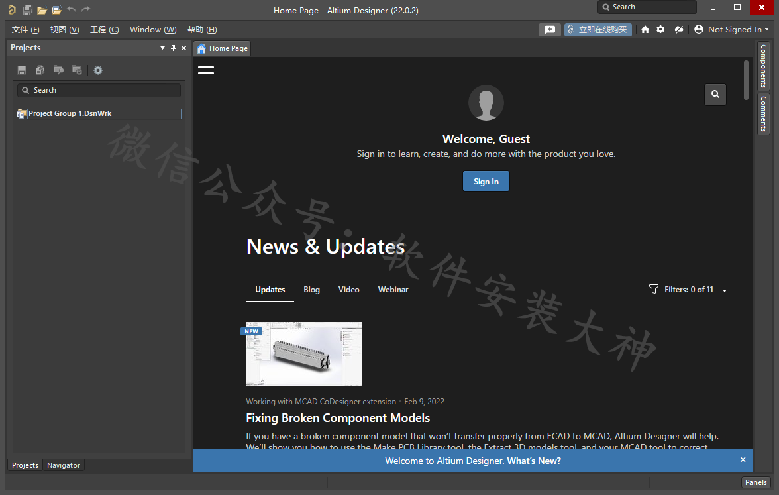This screenshot has width=779, height=495.
Task: Click the Welcome, Guest heading
Action: pos(486,139)
